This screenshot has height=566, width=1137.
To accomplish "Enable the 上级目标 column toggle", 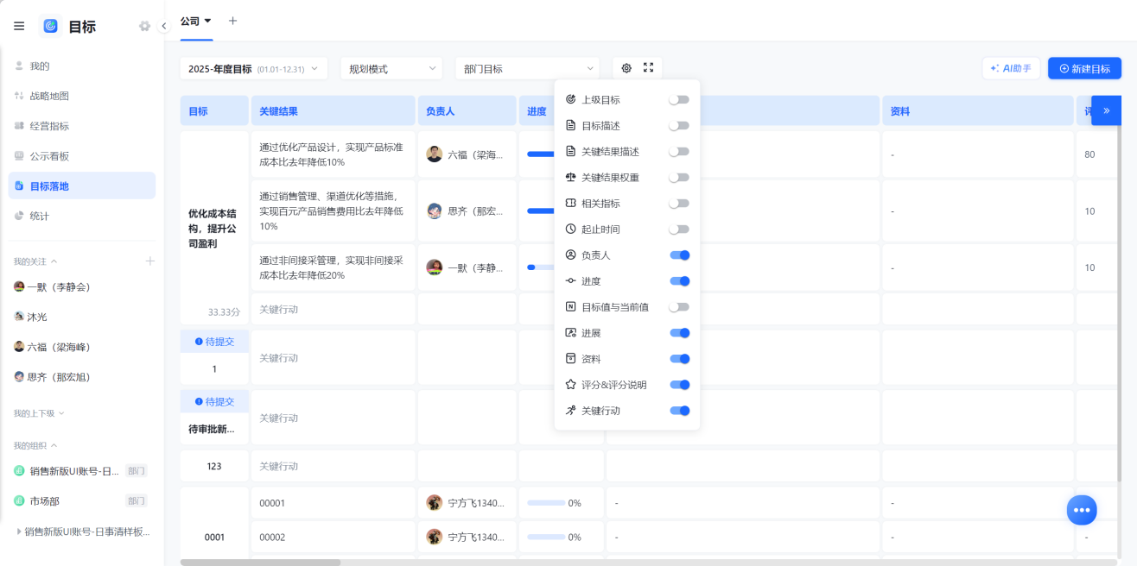I will (679, 100).
